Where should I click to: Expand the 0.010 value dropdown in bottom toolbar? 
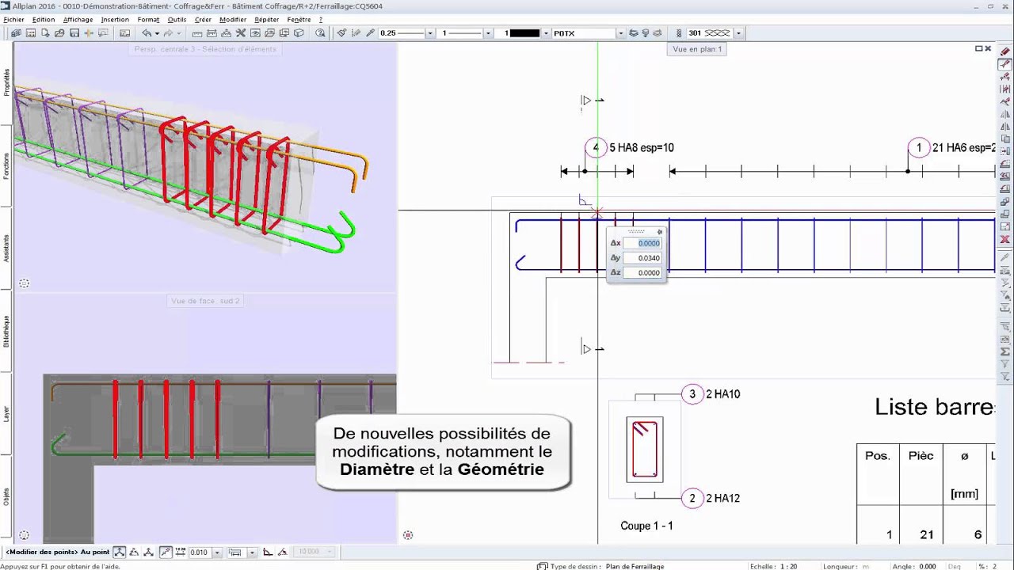(217, 553)
